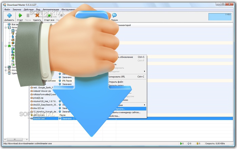Collapse the Топ... tree node

(6, 46)
